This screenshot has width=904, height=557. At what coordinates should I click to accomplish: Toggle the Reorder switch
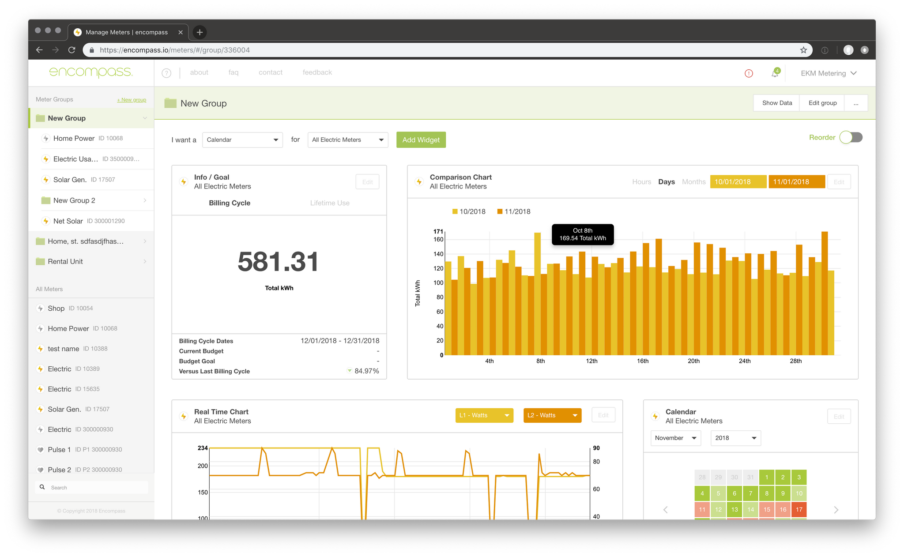click(x=851, y=137)
